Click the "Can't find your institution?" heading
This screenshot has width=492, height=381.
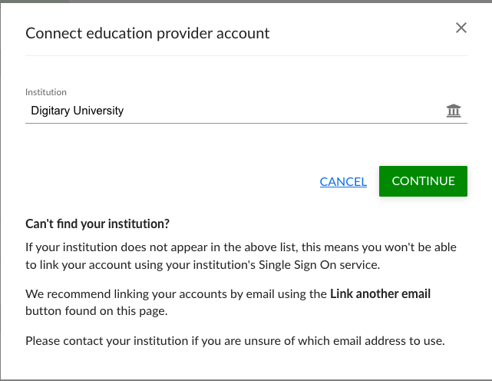click(x=97, y=224)
